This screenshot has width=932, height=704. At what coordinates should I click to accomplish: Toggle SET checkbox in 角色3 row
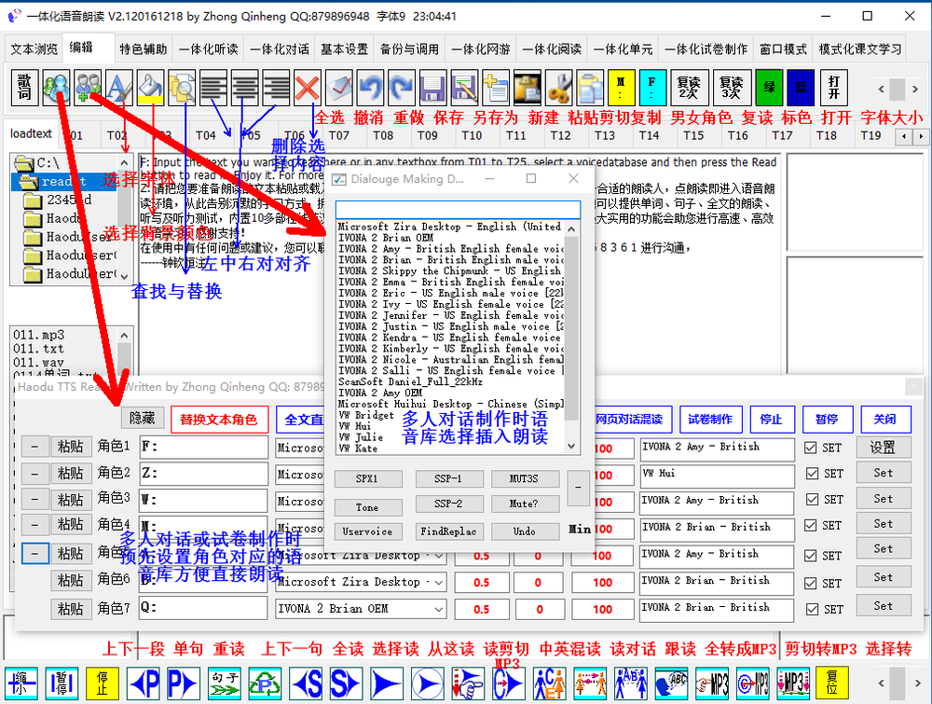(x=812, y=500)
